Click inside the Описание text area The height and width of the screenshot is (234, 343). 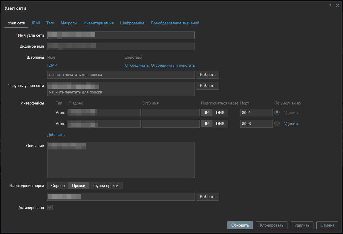121,160
